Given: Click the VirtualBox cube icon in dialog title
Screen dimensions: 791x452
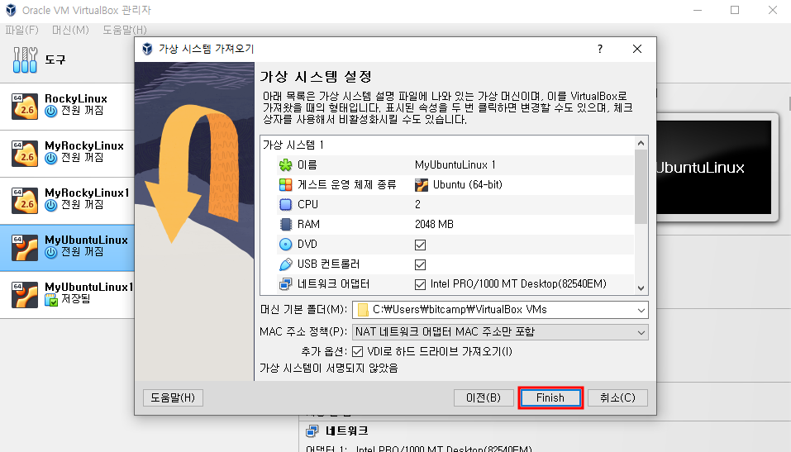Looking at the screenshot, I should 147,49.
